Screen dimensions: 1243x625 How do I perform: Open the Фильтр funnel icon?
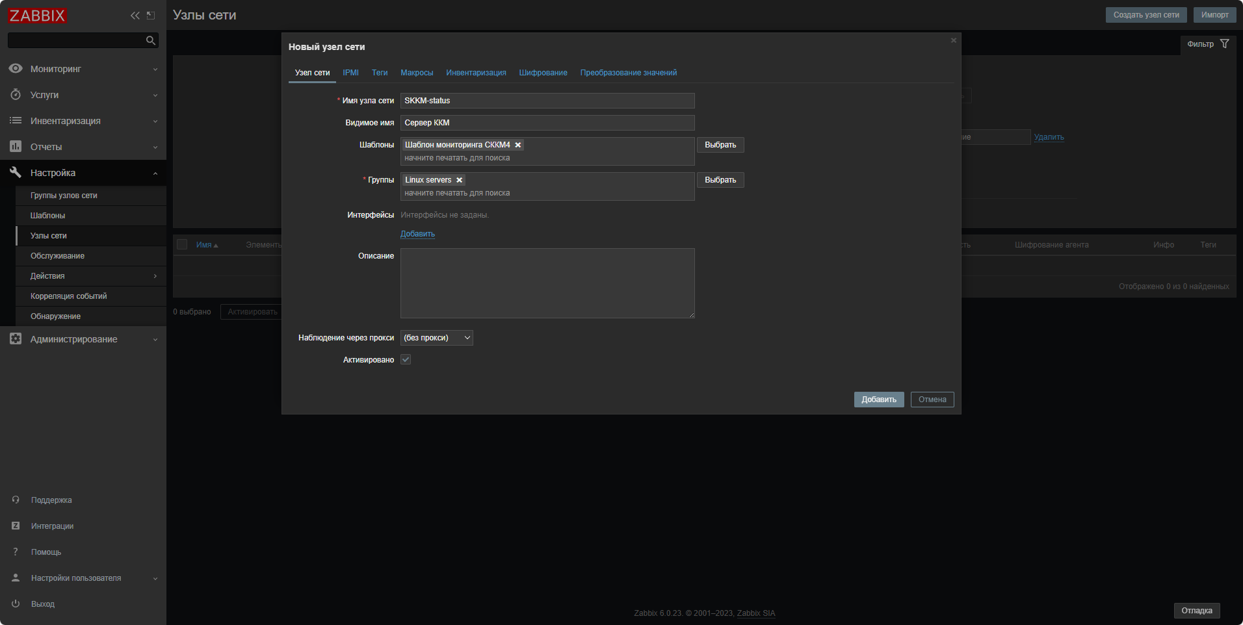click(x=1225, y=44)
